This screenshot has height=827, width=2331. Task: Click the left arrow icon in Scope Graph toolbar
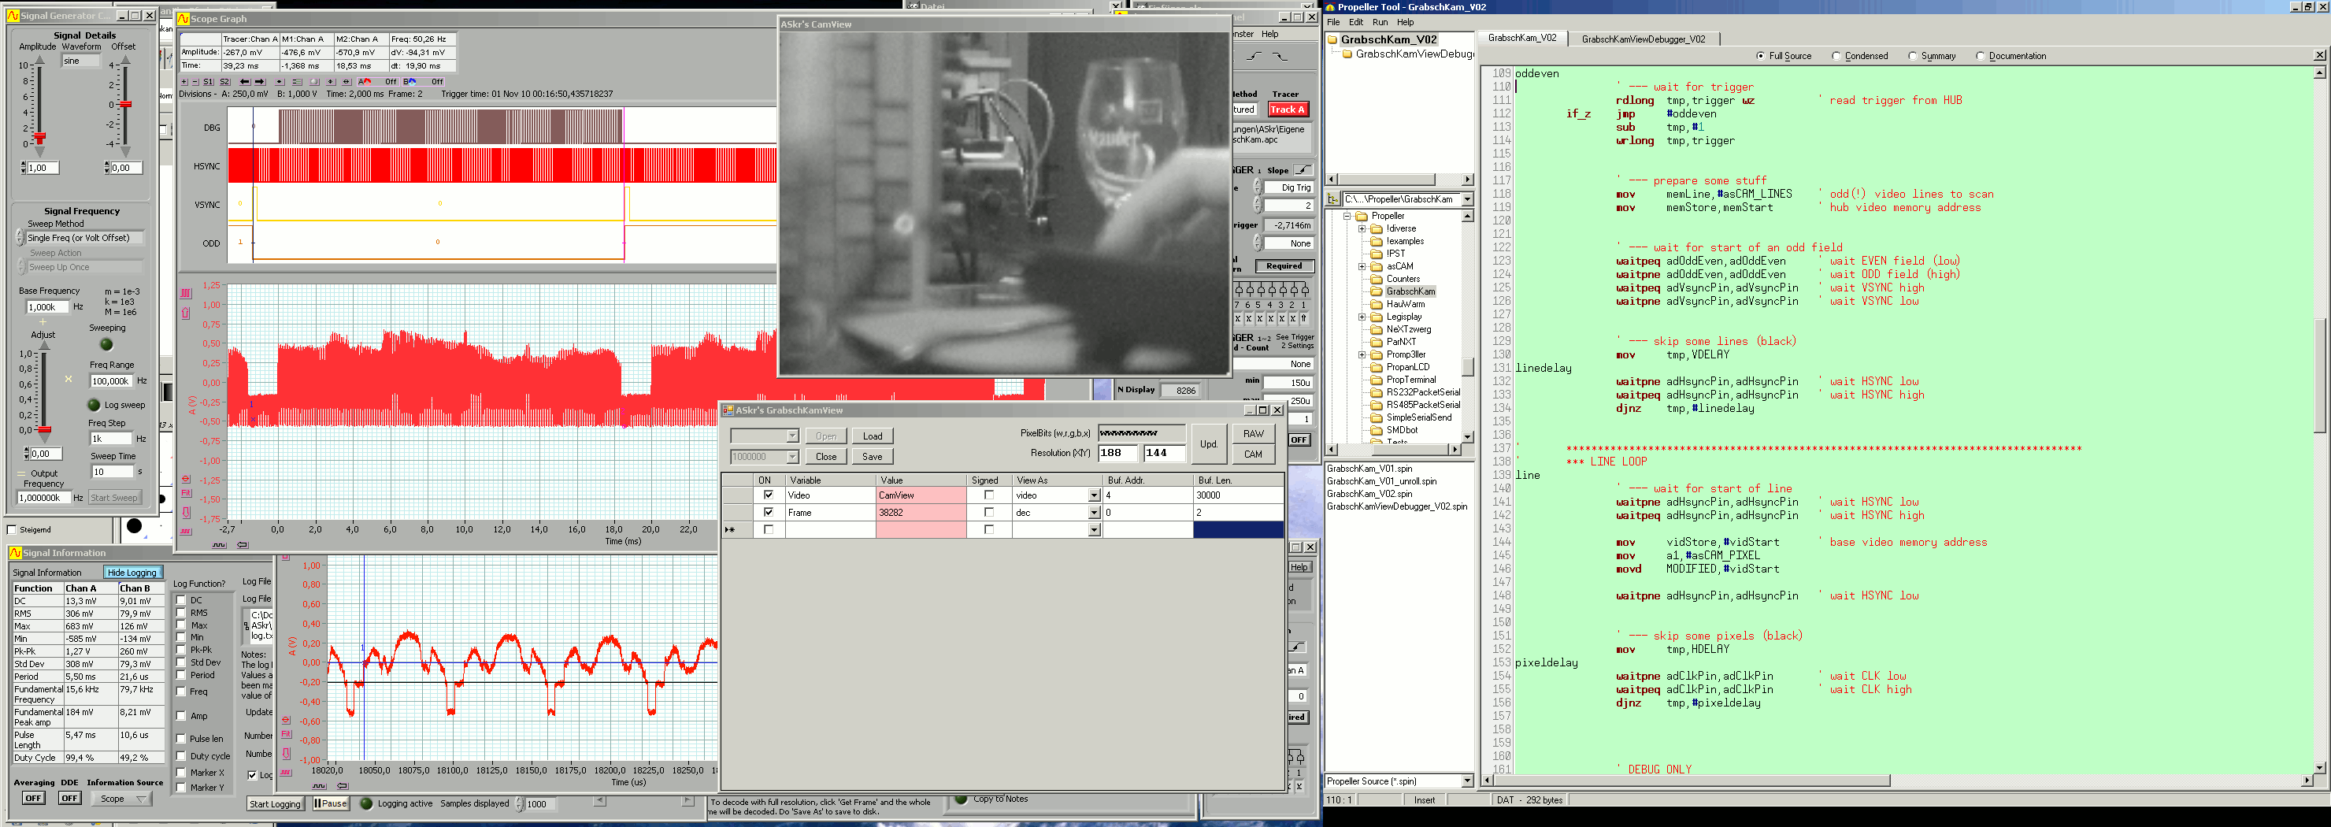(244, 83)
